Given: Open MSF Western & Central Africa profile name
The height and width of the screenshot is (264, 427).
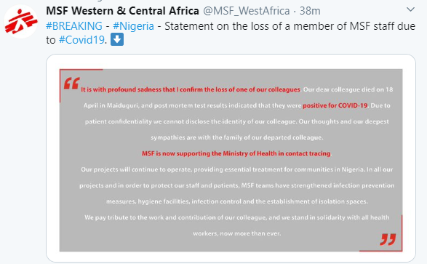Looking at the screenshot, I should pos(122,11).
